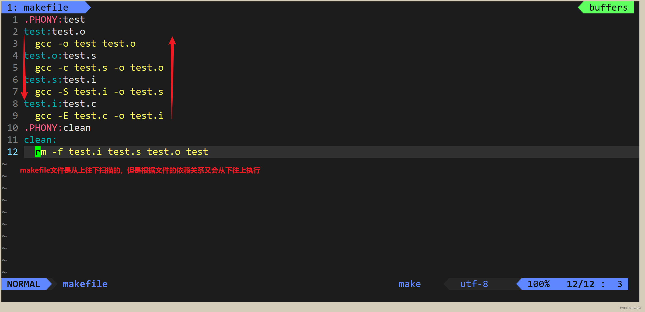
Task: Click line 2 text 'test:test.o'
Action: 54,32
